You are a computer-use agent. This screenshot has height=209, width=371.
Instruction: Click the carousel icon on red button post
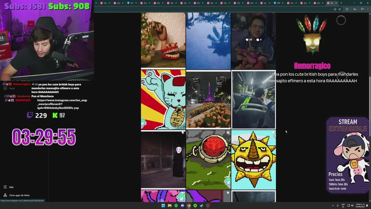coord(228,132)
